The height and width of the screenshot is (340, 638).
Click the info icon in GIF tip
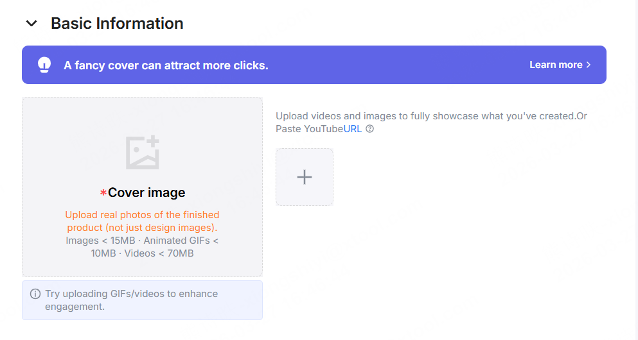35,294
